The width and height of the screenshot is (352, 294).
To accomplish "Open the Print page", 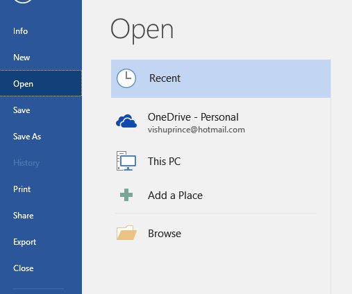I will coord(22,189).
